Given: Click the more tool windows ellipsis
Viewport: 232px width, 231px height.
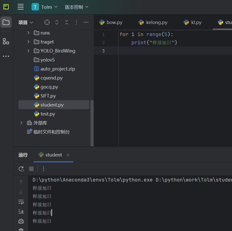Looking at the screenshot, I should 6,56.
